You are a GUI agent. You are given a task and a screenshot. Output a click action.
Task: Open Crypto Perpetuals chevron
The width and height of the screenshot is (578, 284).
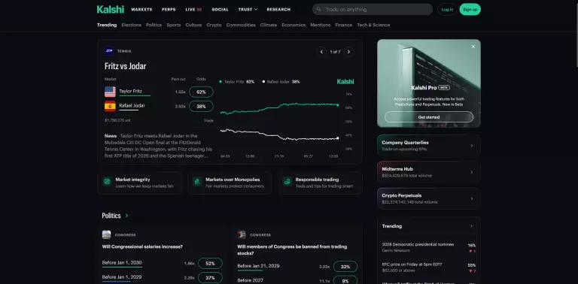pyautogui.click(x=471, y=198)
